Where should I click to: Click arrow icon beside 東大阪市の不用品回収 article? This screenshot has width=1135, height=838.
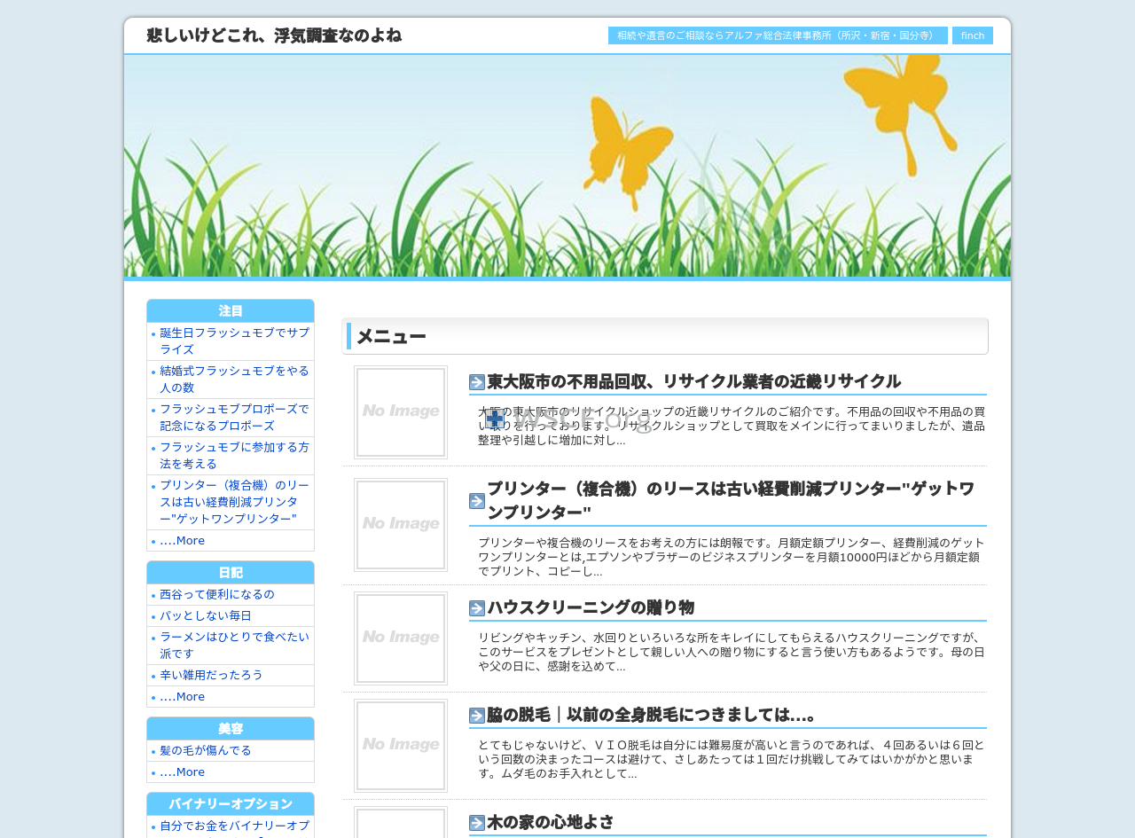coord(477,382)
